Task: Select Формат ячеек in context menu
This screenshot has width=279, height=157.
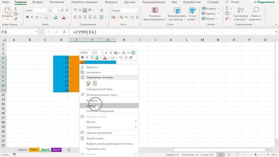Action: point(109,138)
